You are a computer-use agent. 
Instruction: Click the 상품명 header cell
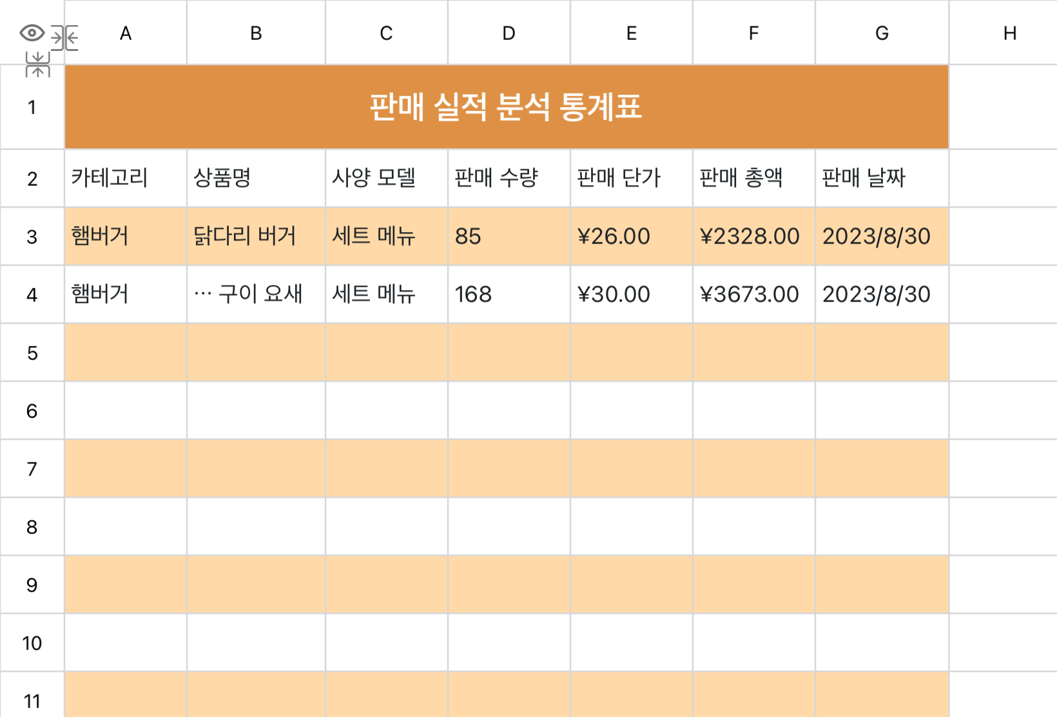(x=256, y=179)
